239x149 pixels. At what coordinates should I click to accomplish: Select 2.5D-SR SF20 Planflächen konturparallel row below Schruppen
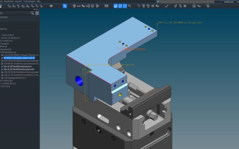coord(21,61)
